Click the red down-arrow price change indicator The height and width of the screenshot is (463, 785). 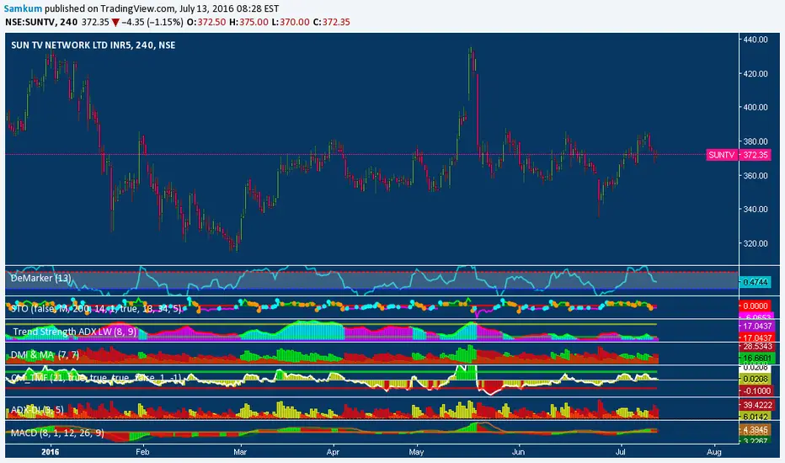pos(115,22)
